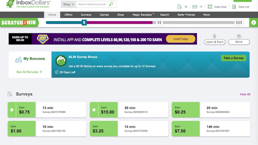The width and height of the screenshot is (258, 145).
Task: Click the Daily List link text
Action: (x=244, y=7)
